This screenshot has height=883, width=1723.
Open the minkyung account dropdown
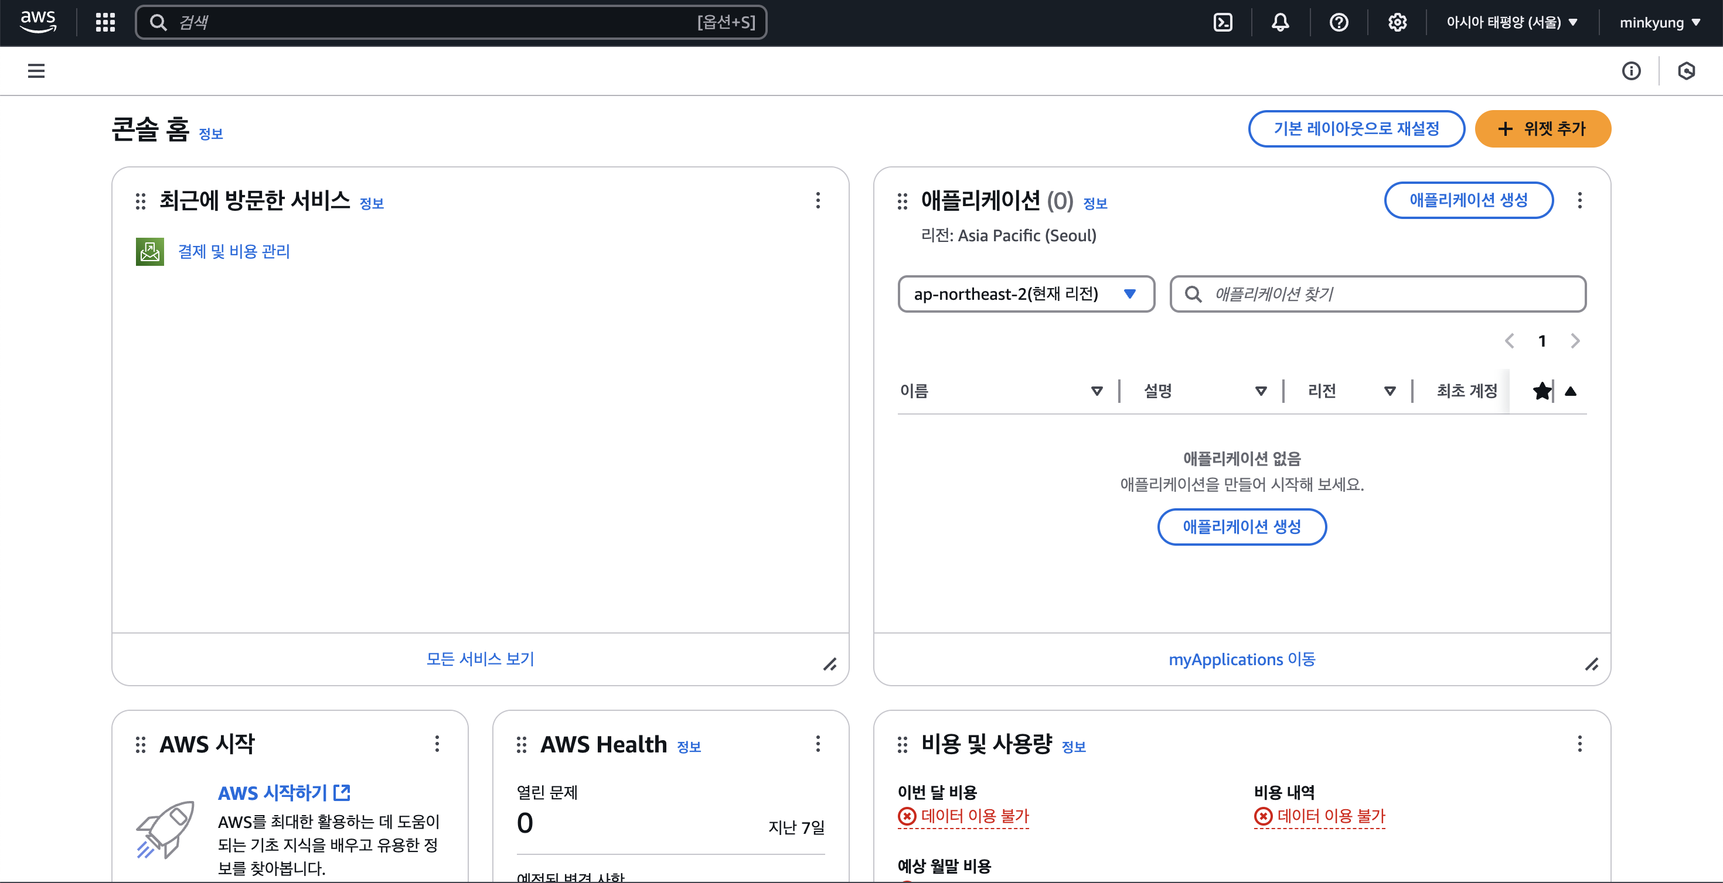tap(1660, 23)
